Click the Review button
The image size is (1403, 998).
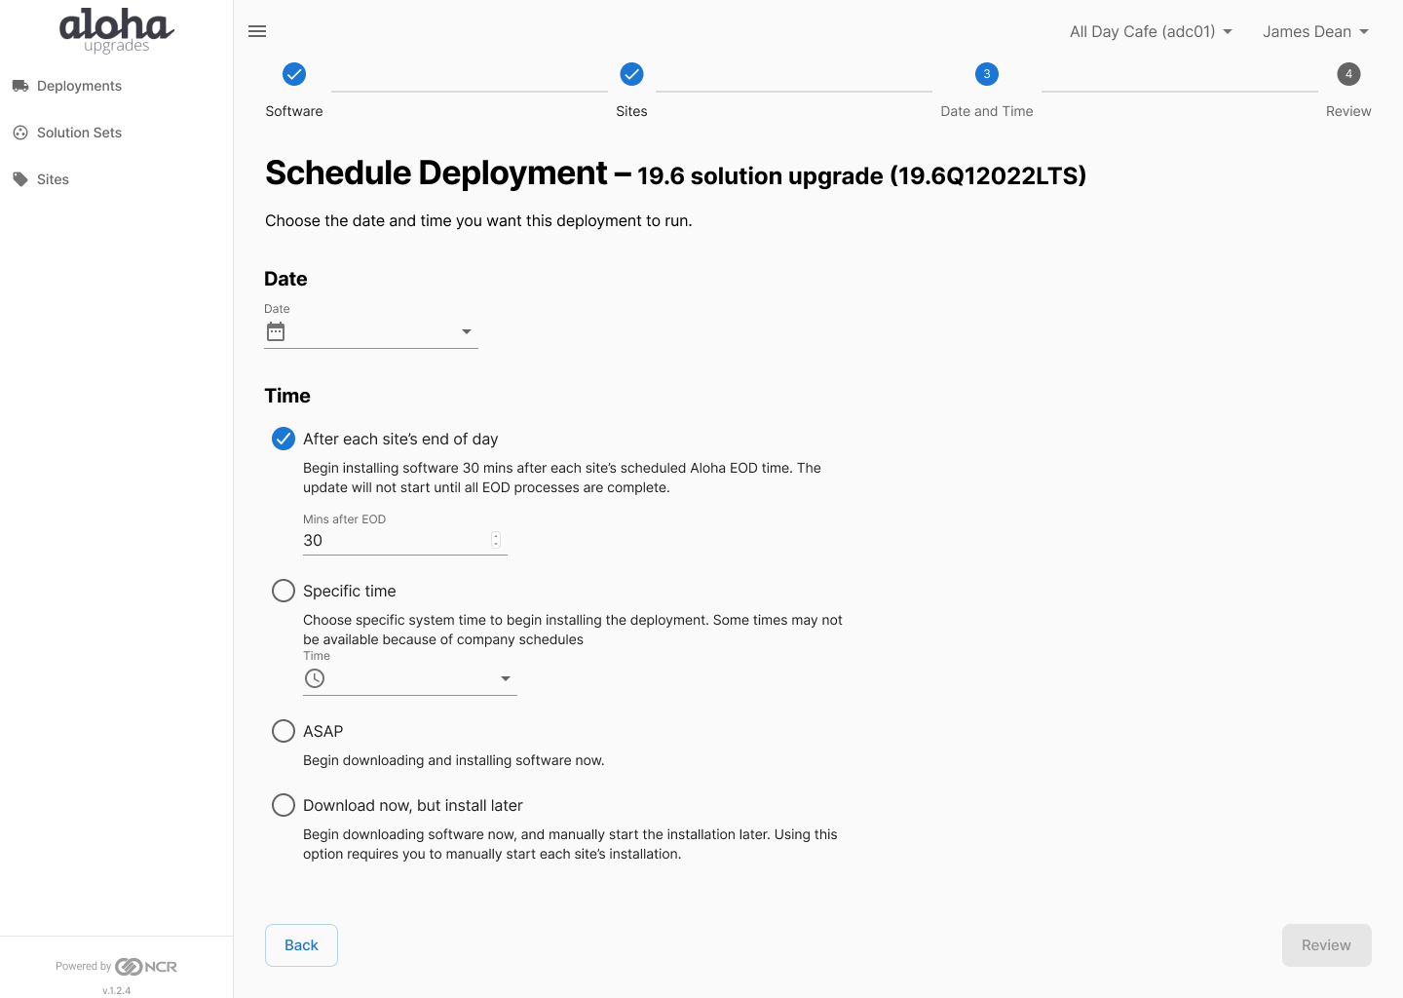click(1326, 945)
